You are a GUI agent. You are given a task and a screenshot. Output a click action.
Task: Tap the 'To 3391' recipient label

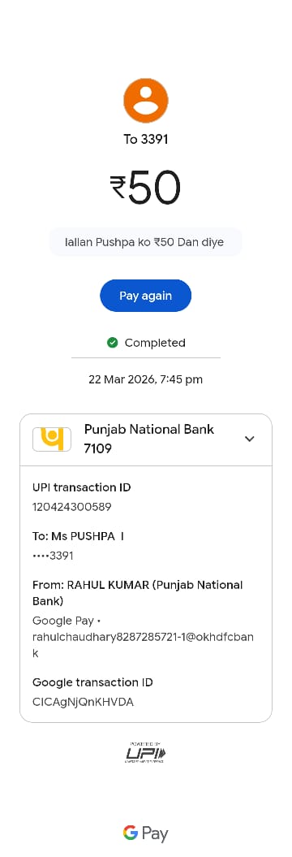pos(146,140)
